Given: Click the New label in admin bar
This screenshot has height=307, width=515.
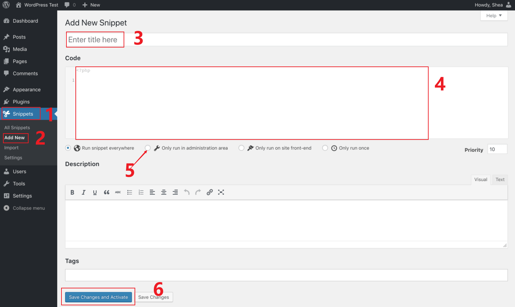Looking at the screenshot, I should tap(95, 5).
